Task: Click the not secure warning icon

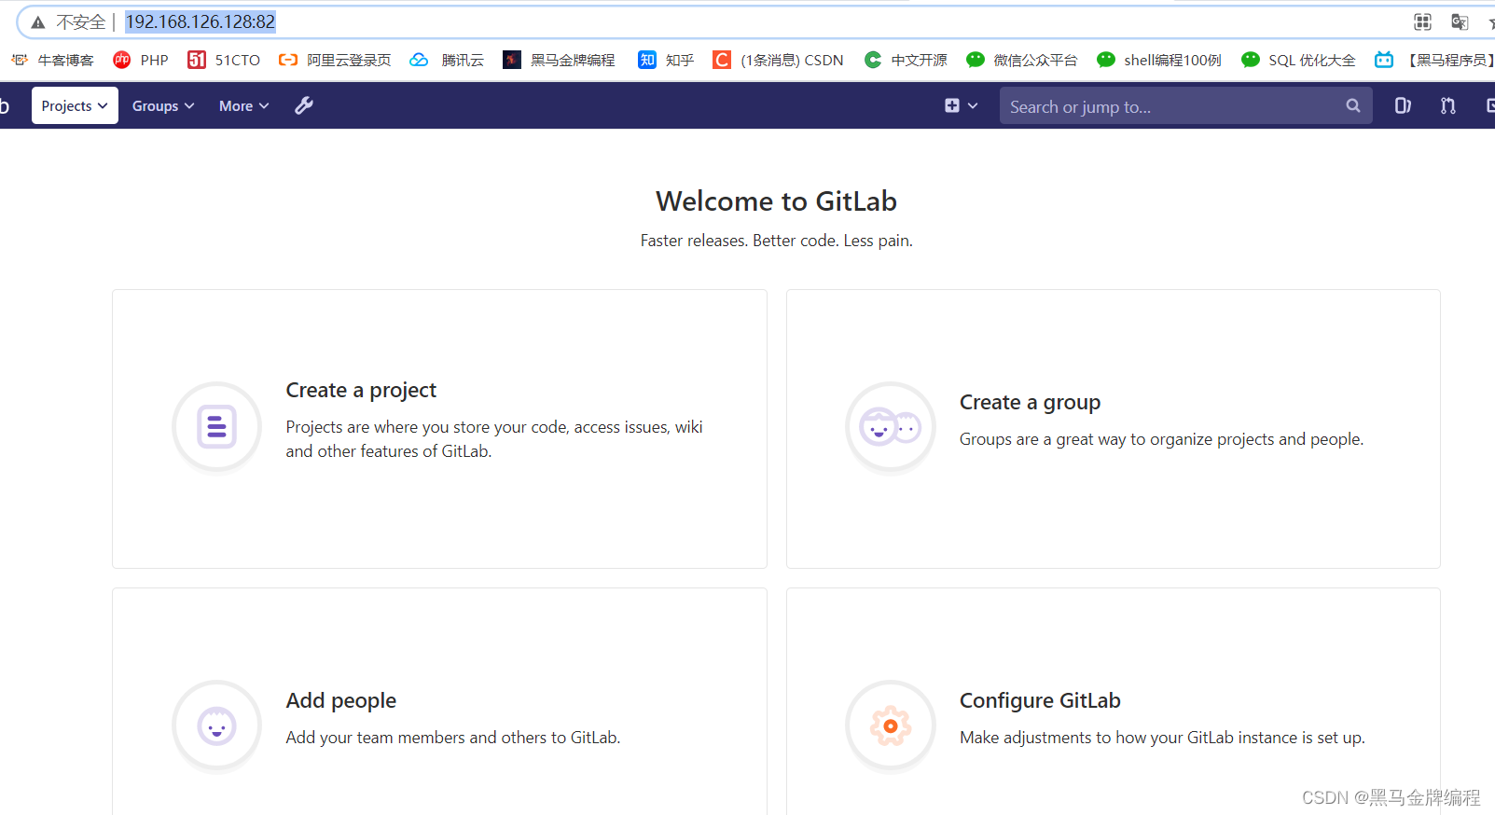Action: pos(38,22)
